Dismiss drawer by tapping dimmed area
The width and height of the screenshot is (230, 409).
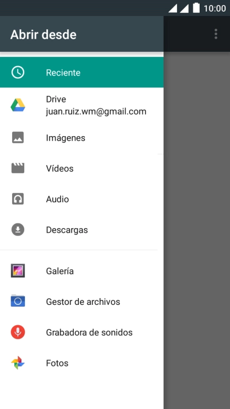pyautogui.click(x=197, y=229)
